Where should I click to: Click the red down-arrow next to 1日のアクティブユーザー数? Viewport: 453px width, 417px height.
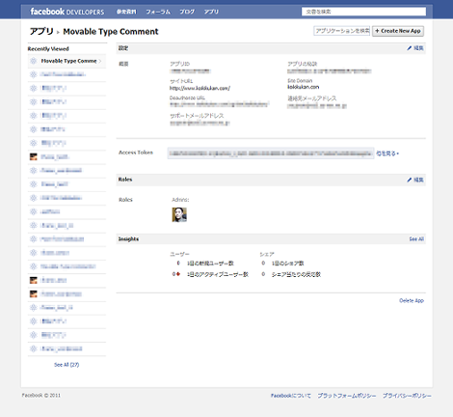[178, 274]
